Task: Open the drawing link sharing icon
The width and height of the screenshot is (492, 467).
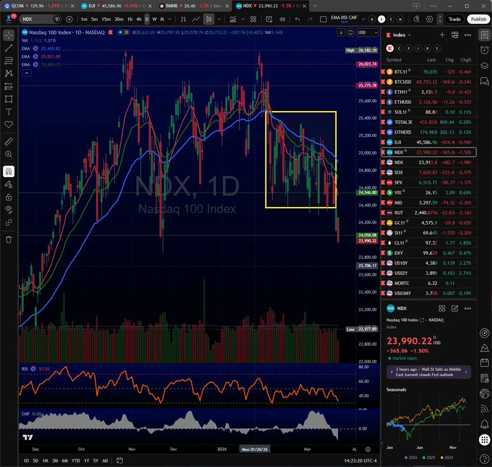Action: (9, 223)
